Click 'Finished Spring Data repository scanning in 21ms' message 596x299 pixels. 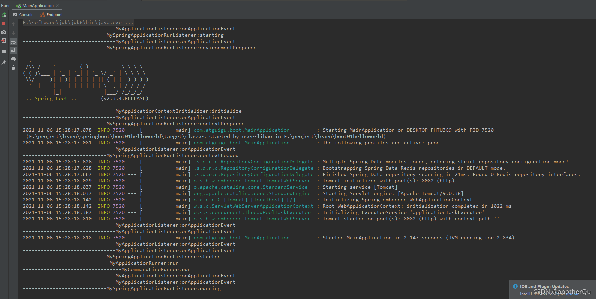[x=451, y=174]
